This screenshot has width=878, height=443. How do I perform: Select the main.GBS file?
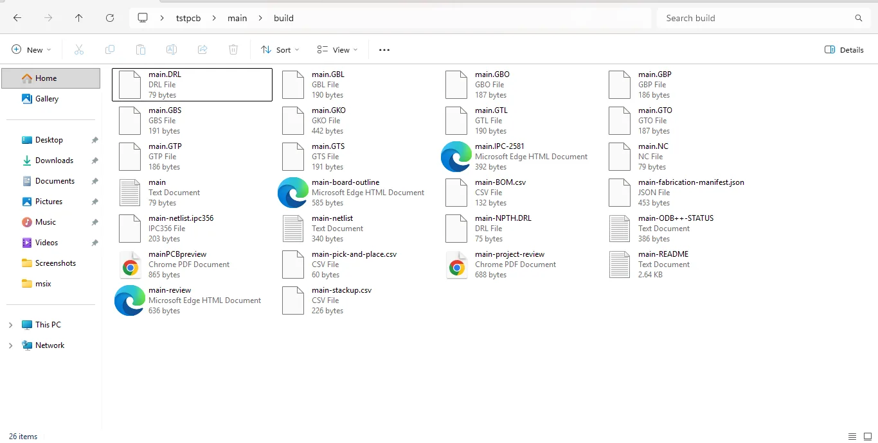192,121
